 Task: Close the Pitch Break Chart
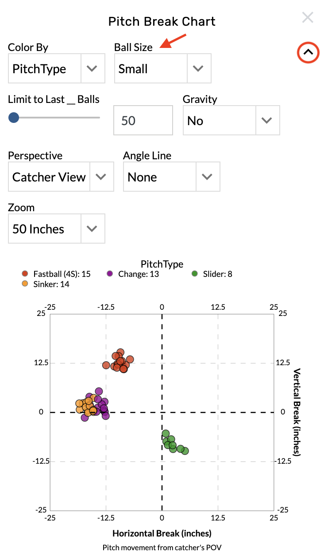coord(308,18)
